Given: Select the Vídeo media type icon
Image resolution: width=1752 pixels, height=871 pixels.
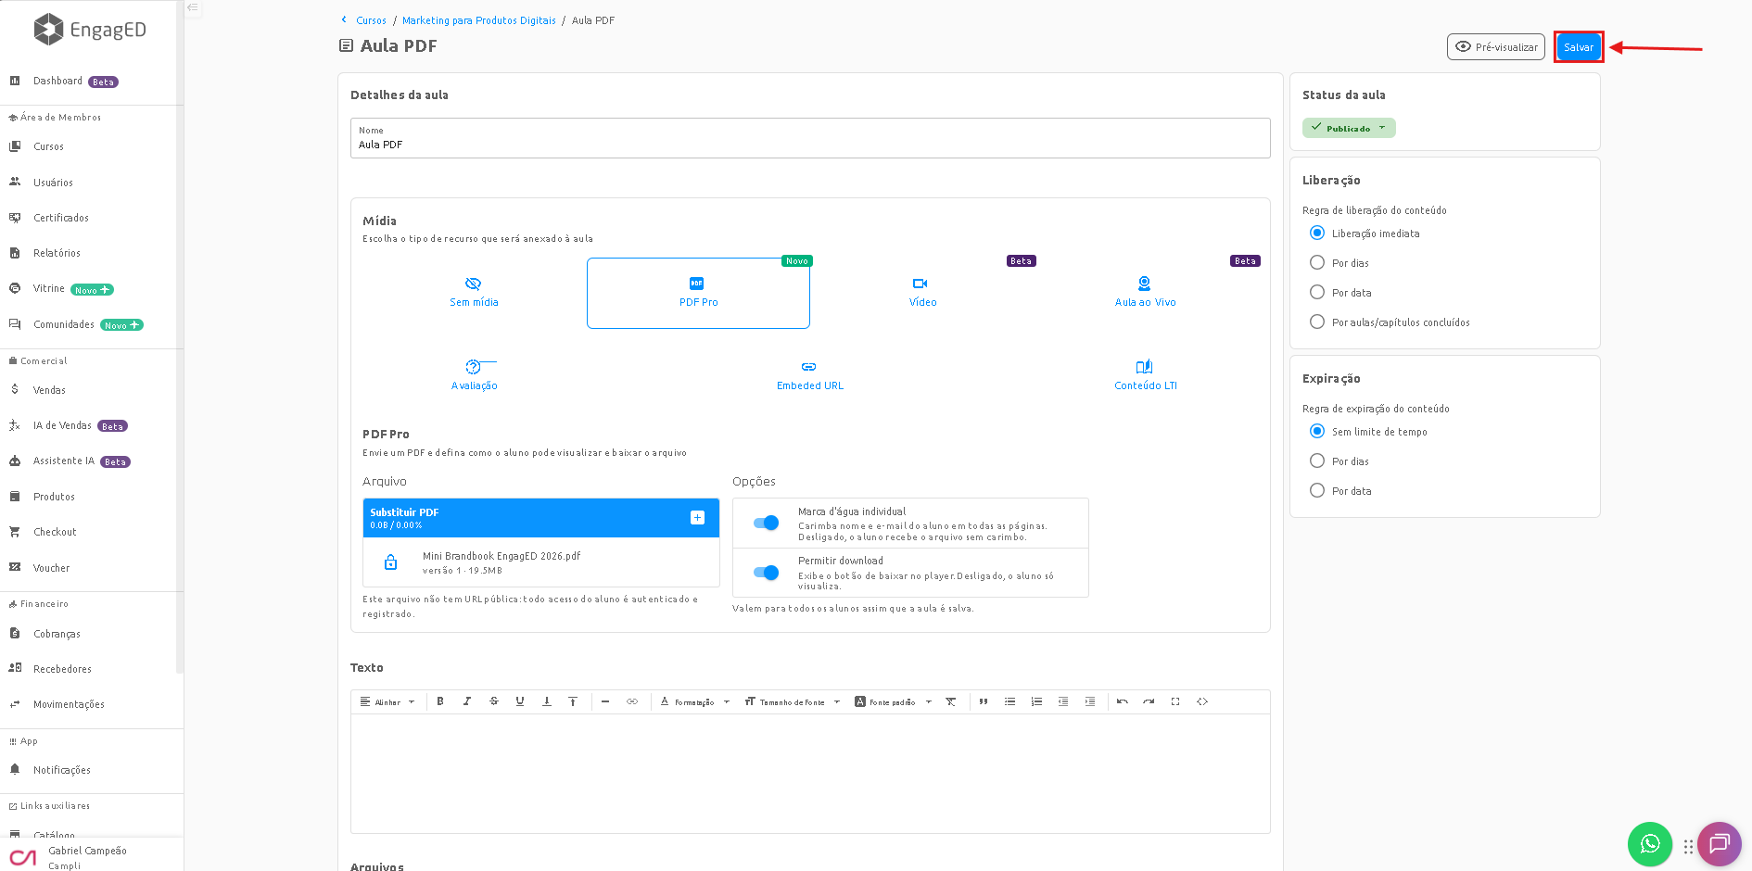Looking at the screenshot, I should (x=920, y=284).
